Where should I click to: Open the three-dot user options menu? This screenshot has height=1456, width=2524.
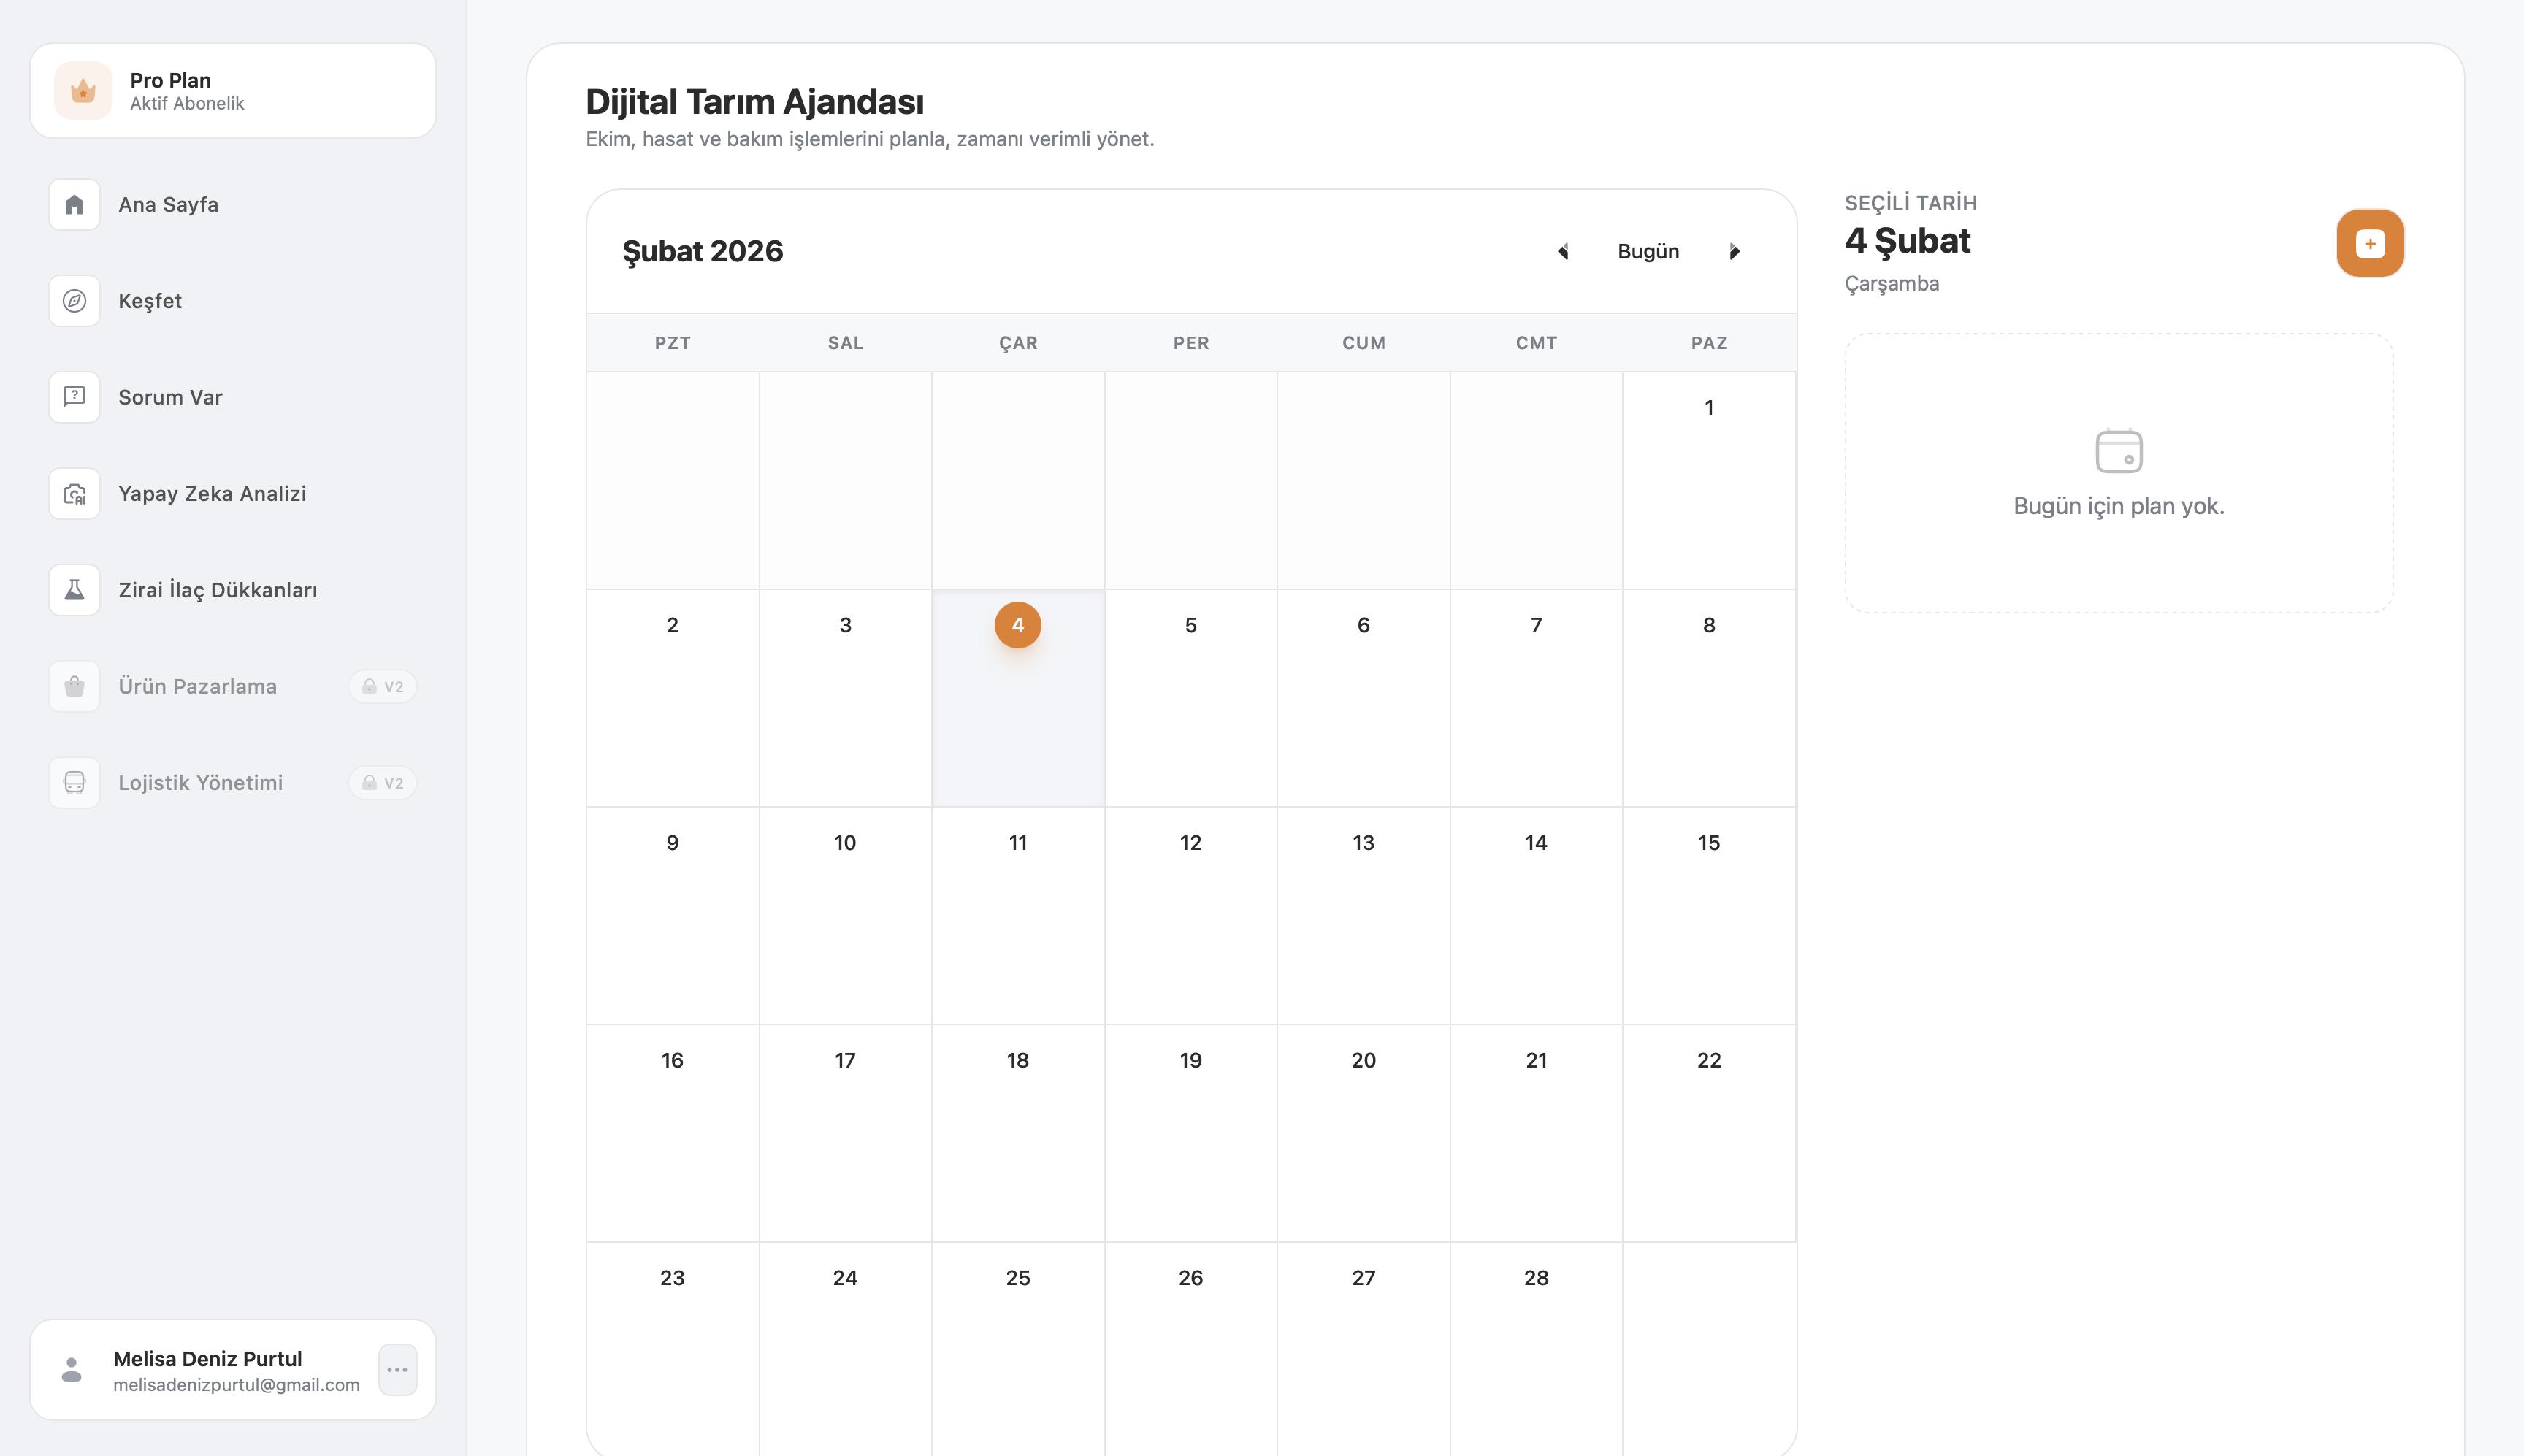tap(397, 1370)
